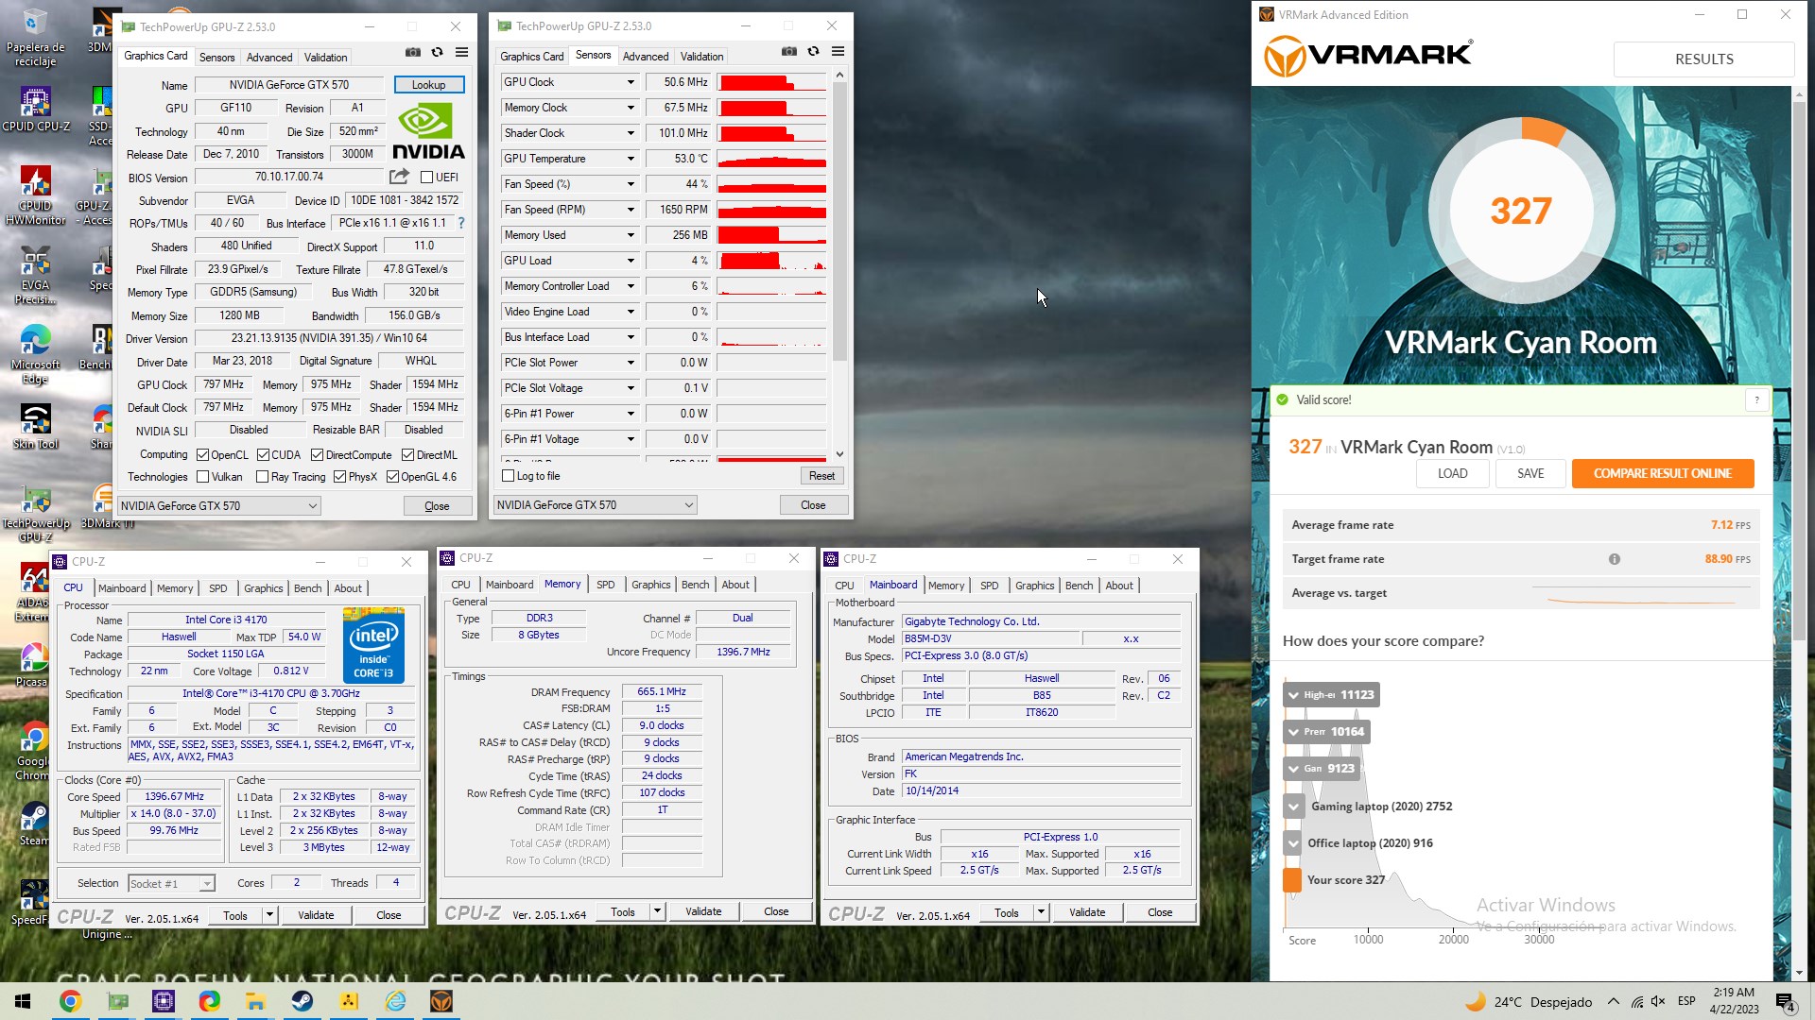Open Chrome from the taskbar
1815x1020 pixels.
click(x=70, y=1001)
